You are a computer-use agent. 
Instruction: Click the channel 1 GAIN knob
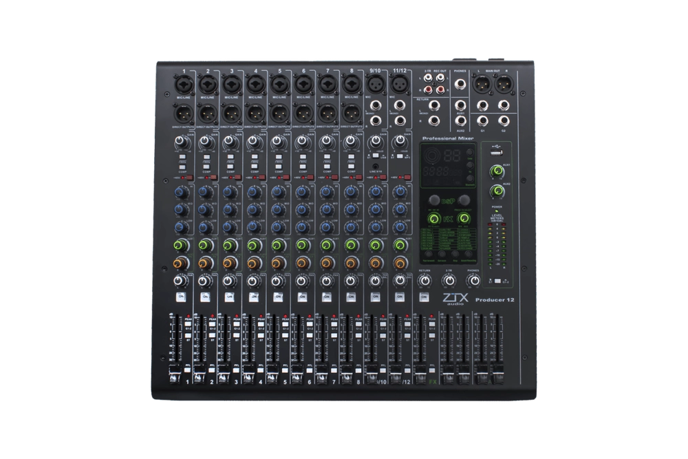click(x=180, y=142)
